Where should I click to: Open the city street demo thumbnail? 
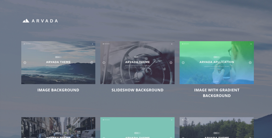point(58,128)
